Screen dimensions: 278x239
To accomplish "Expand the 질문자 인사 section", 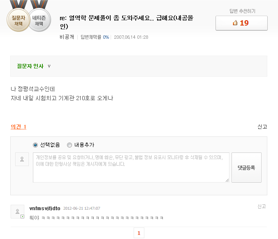I will coord(30,66).
